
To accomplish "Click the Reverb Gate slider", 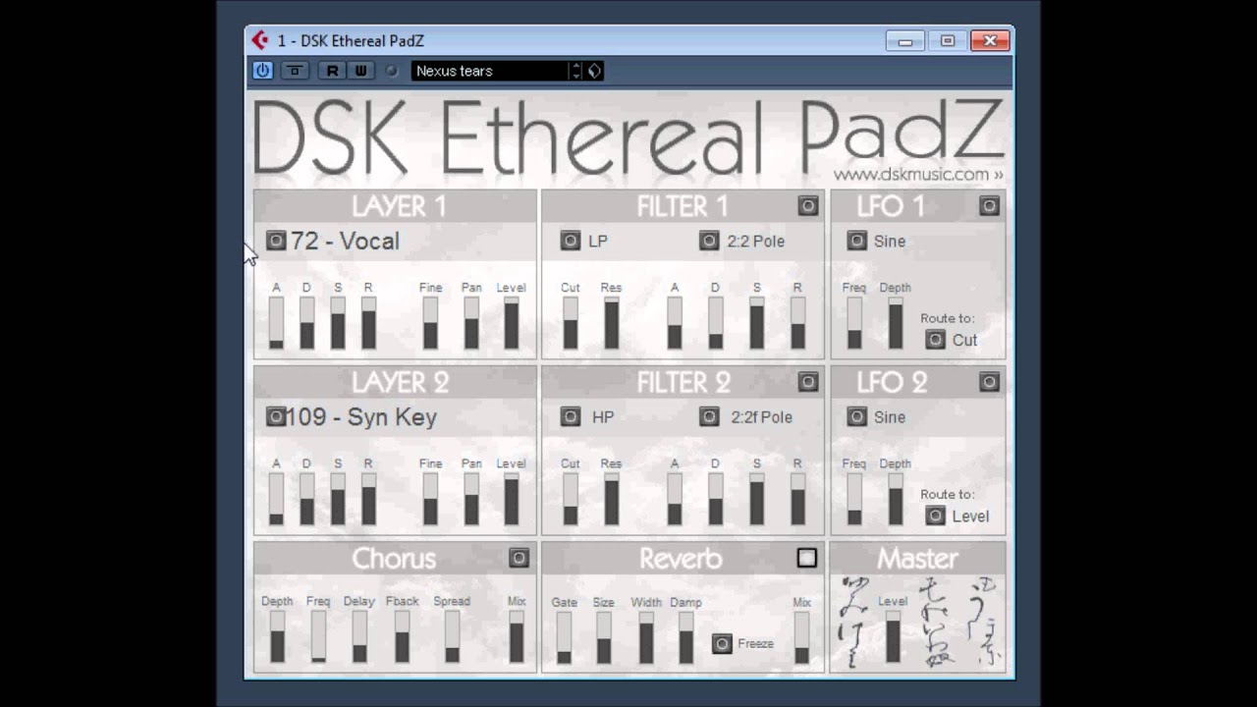I will (564, 637).
